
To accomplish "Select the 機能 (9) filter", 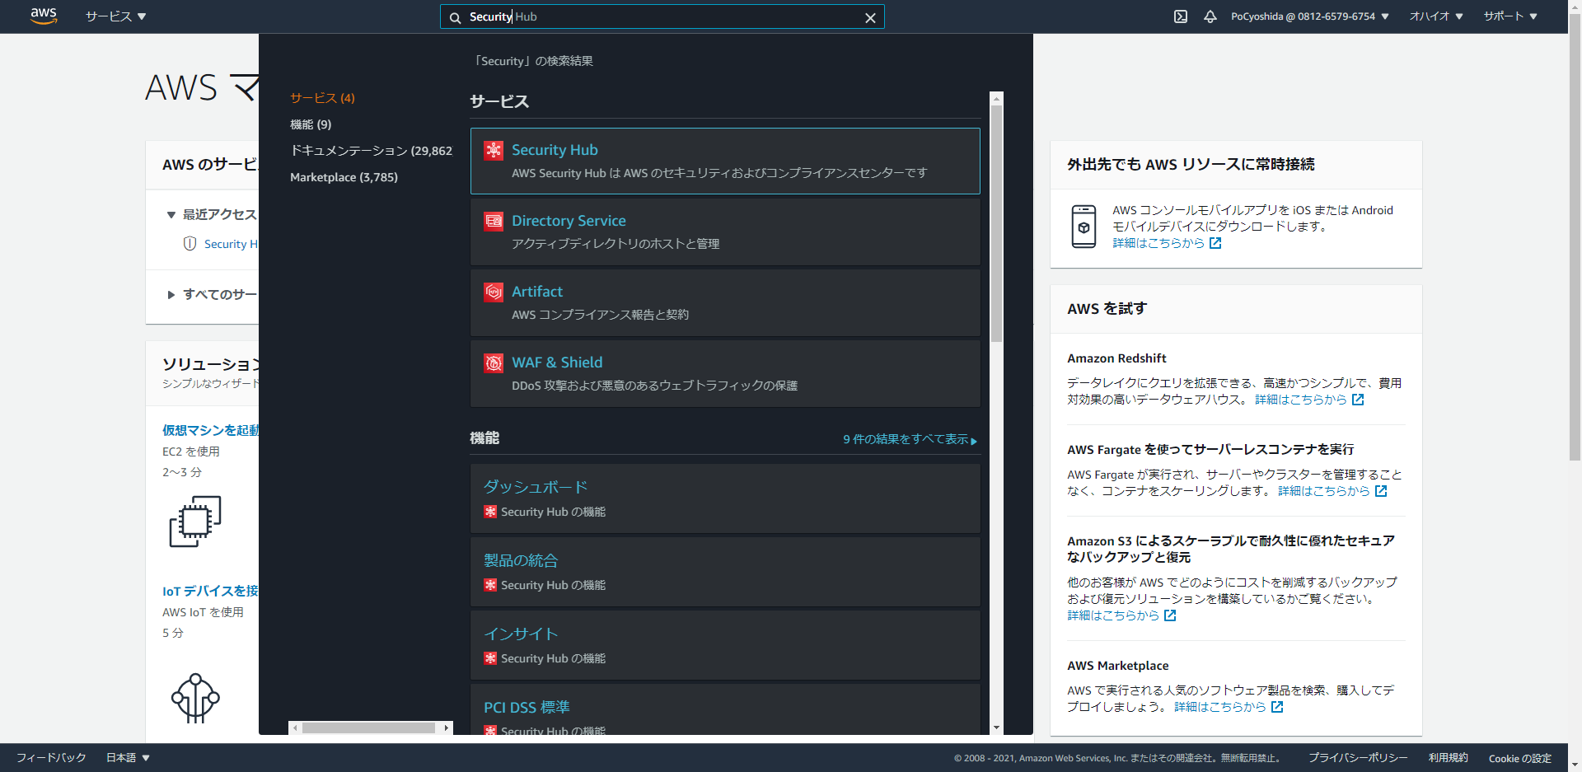I will 311,124.
